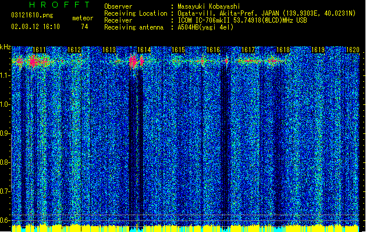Click the 0.6 frequency axis label
This screenshot has width=366, height=232.
5,220
